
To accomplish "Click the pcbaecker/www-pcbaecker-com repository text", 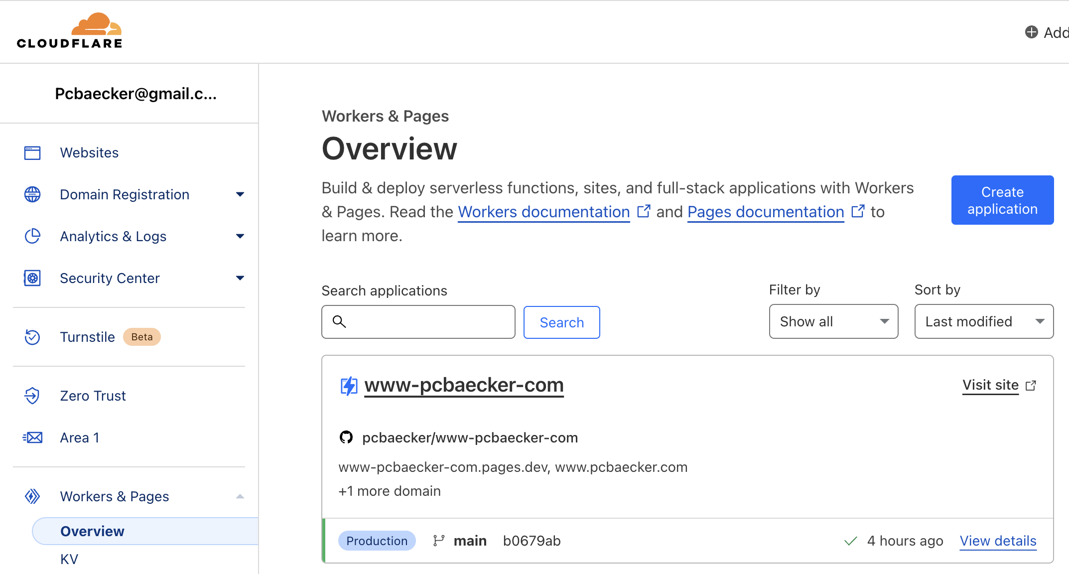I will [470, 437].
